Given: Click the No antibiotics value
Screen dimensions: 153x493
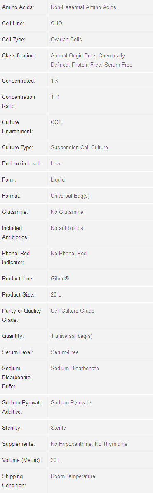Looking at the screenshot, I should point(67,228).
